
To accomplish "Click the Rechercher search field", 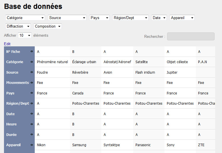I will point(190,36).
